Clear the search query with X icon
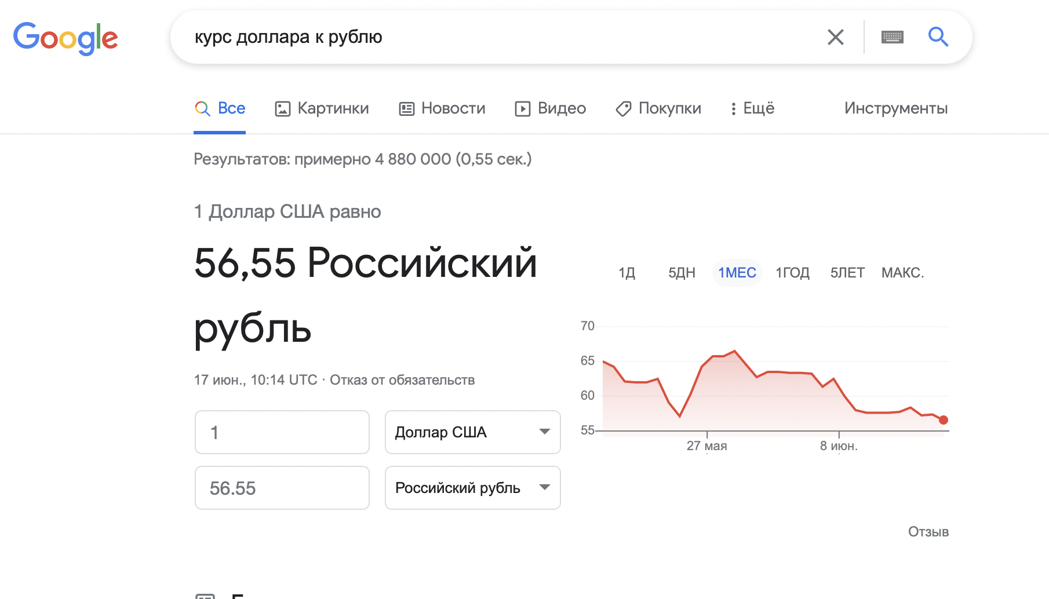The image size is (1049, 599). pos(835,37)
